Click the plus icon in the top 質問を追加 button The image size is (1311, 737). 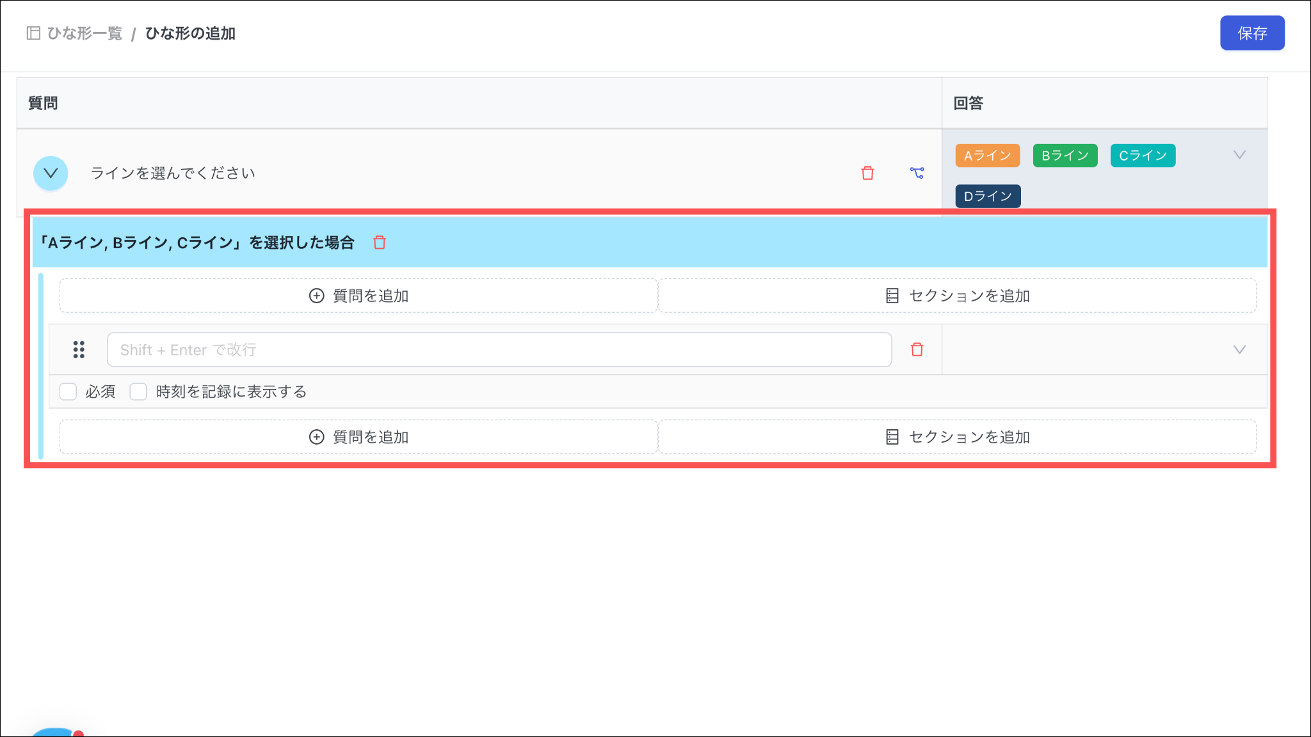click(316, 296)
